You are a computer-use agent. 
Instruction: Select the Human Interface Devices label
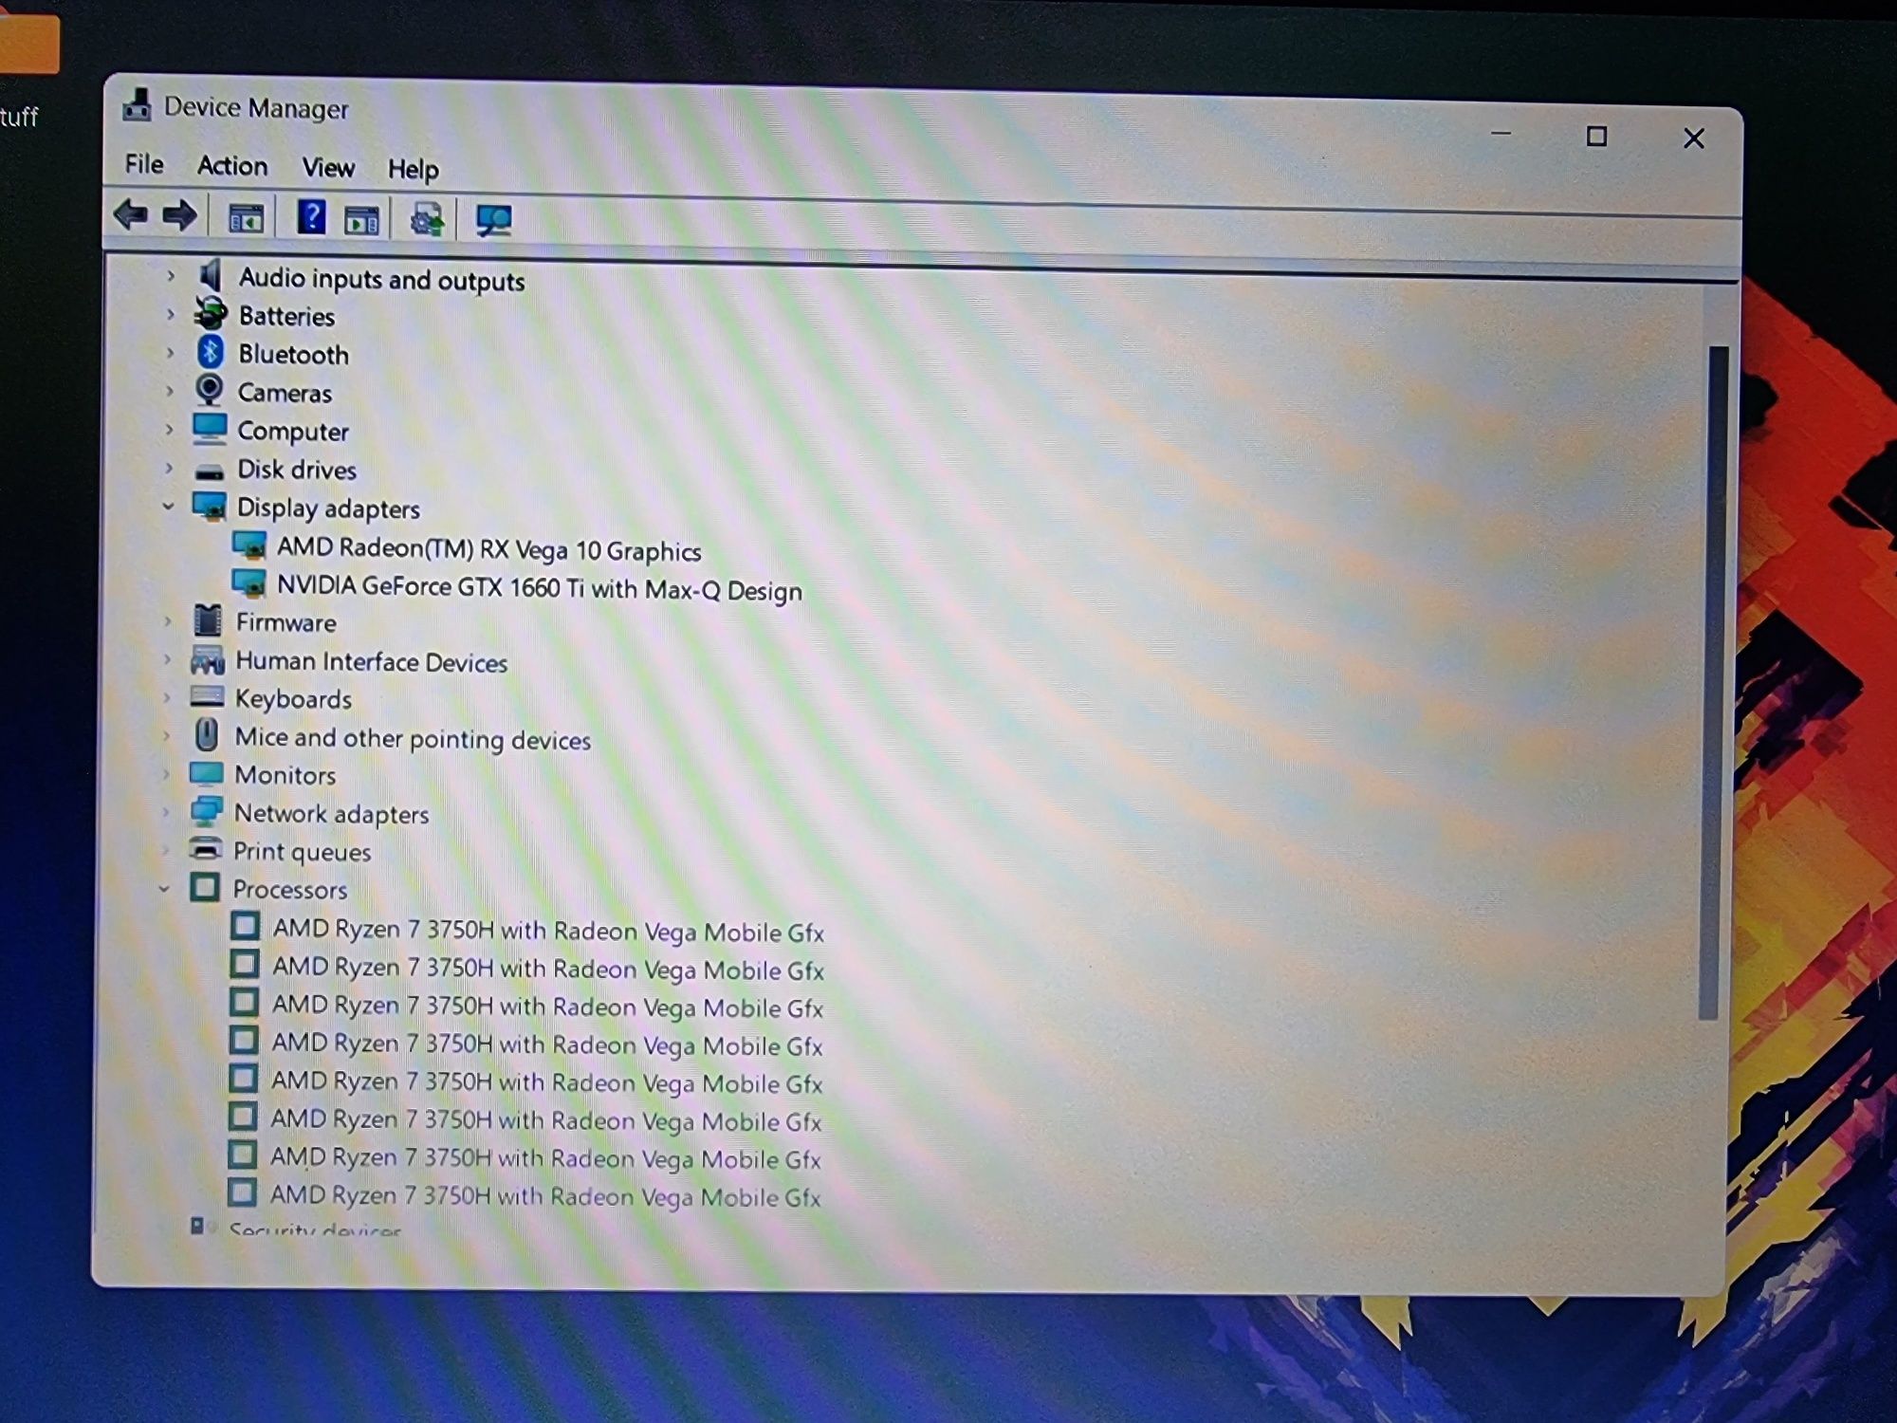[x=371, y=661]
